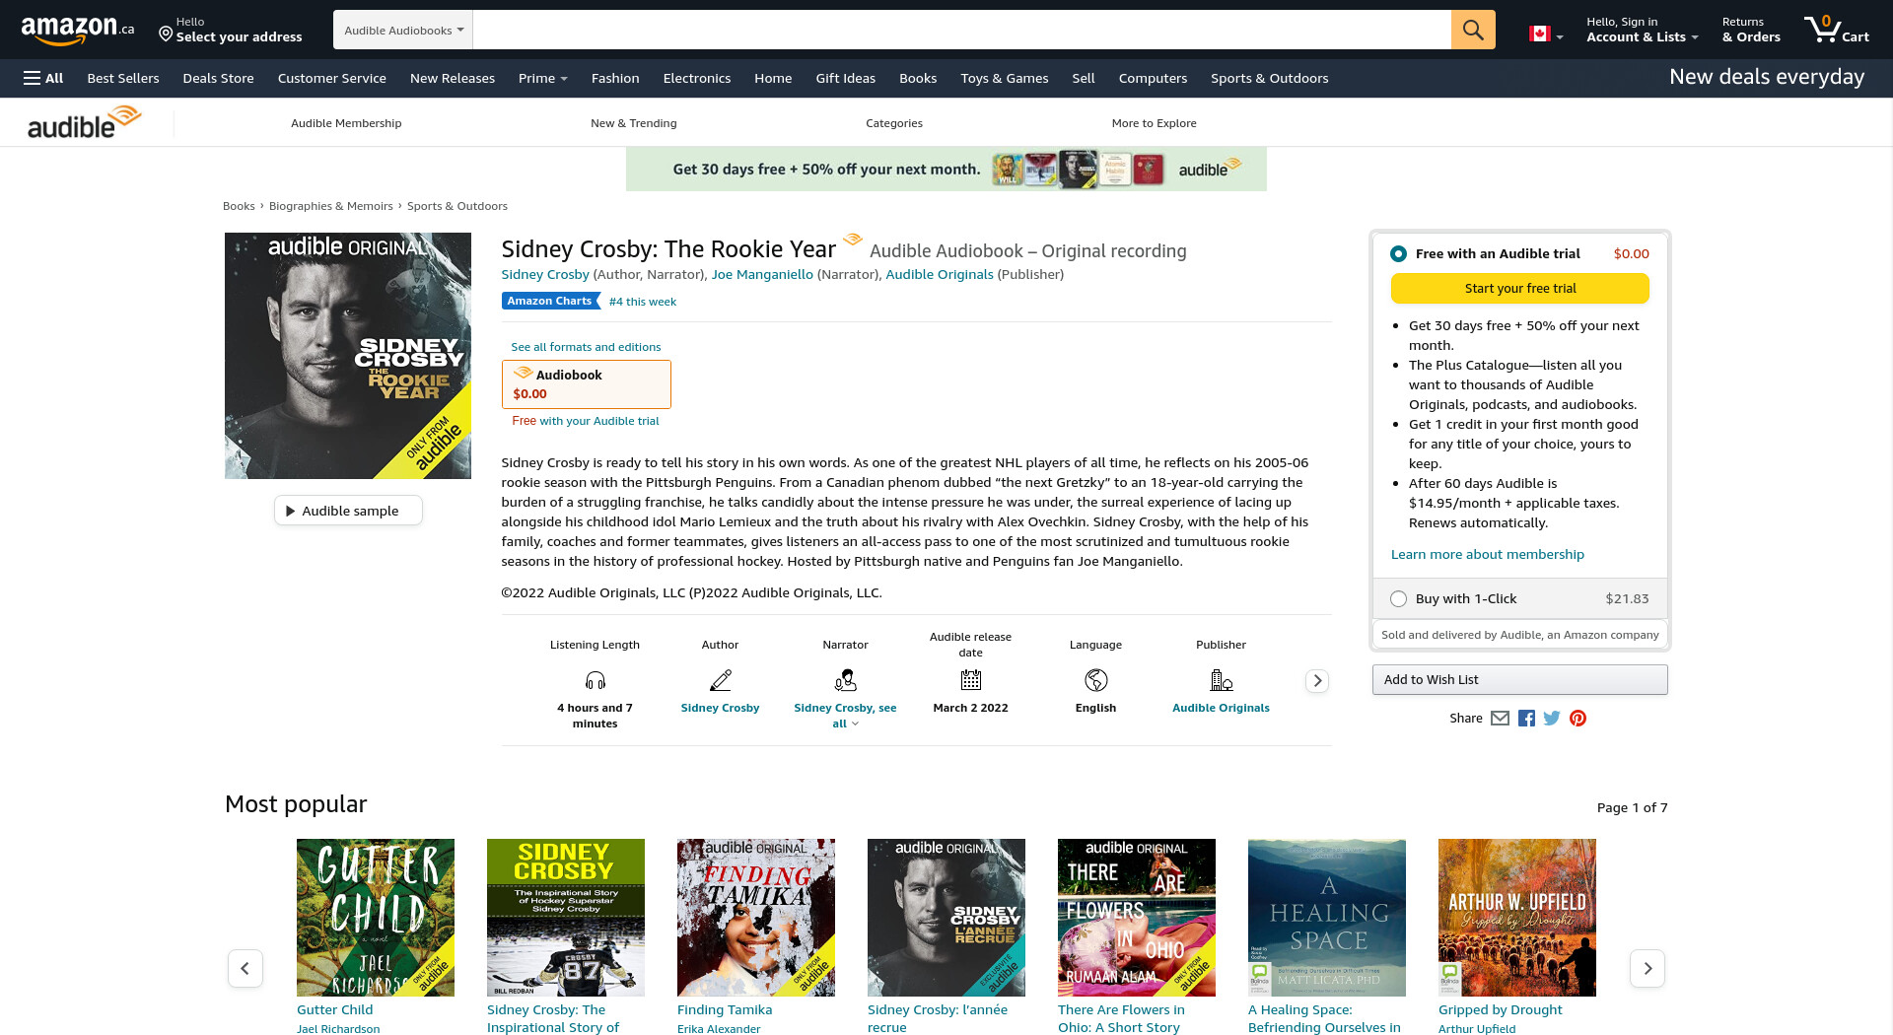Open Audible Originals publisher link in byline

(939, 275)
